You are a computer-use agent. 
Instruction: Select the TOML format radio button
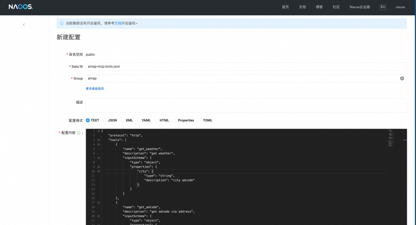(200, 120)
